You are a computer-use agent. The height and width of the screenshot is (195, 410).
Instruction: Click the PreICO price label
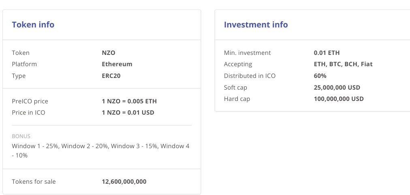pos(30,101)
